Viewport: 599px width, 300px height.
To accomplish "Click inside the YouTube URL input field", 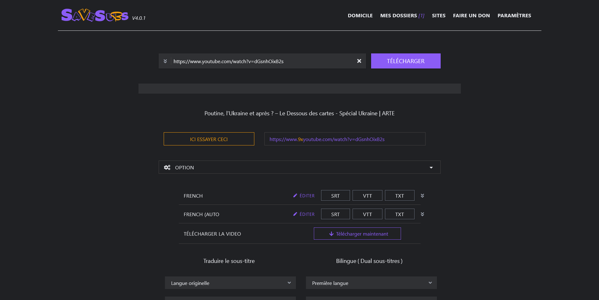I will [261, 61].
